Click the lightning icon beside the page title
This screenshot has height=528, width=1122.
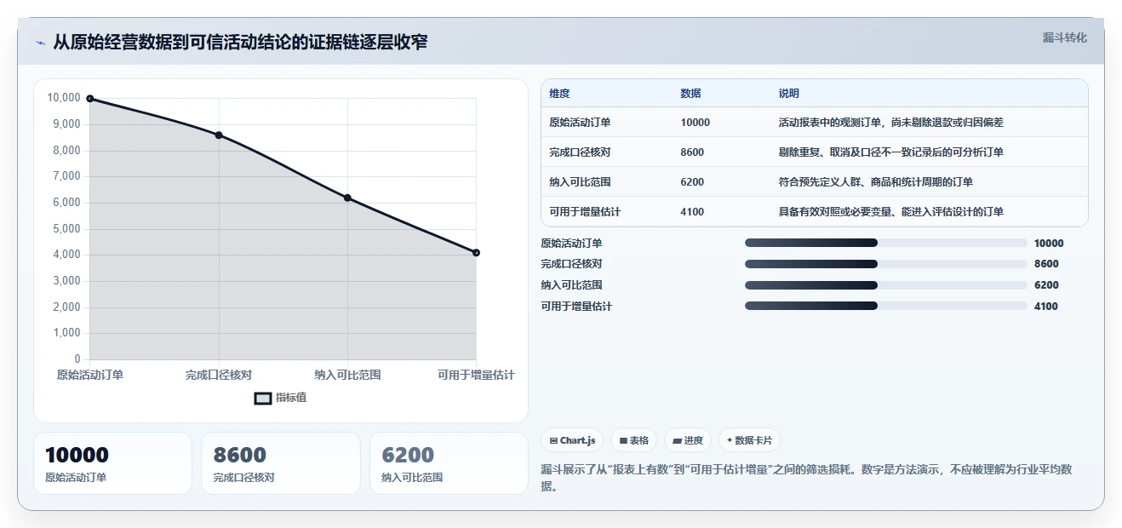coord(40,43)
